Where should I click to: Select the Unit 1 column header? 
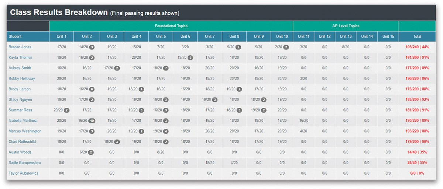(62, 37)
